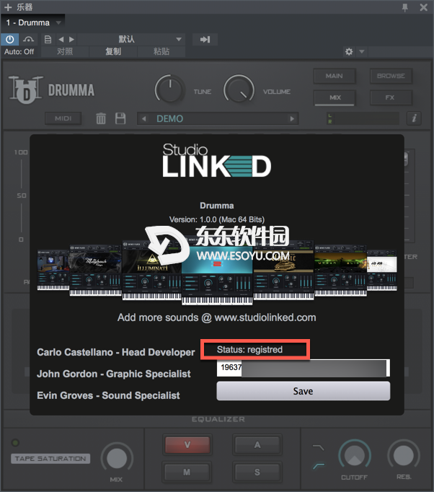The image size is (434, 492).
Task: Select the high-pass filter shape icon
Action: click(319, 465)
